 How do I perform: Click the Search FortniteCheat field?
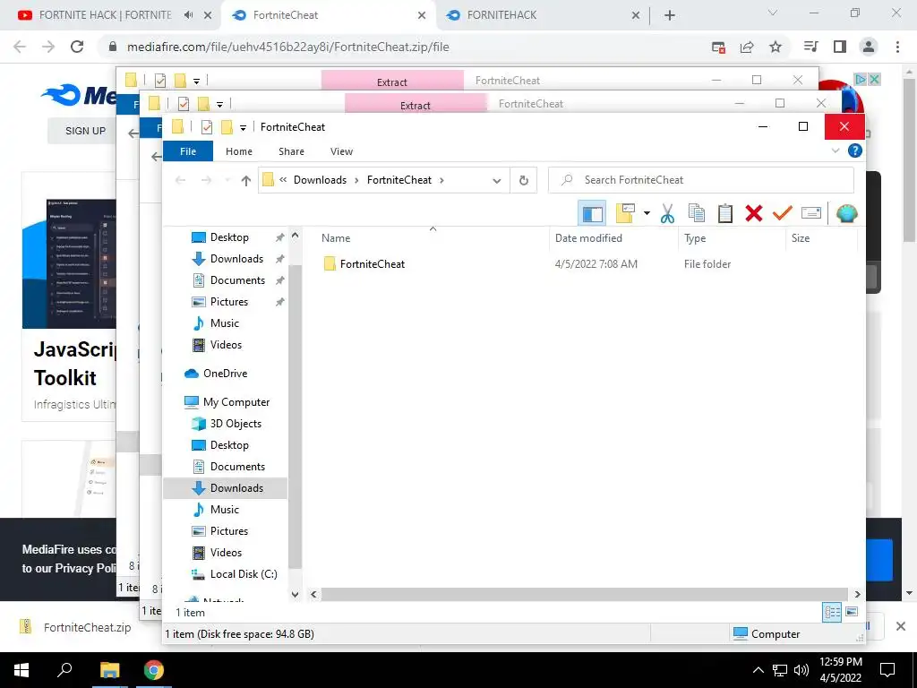(x=700, y=180)
